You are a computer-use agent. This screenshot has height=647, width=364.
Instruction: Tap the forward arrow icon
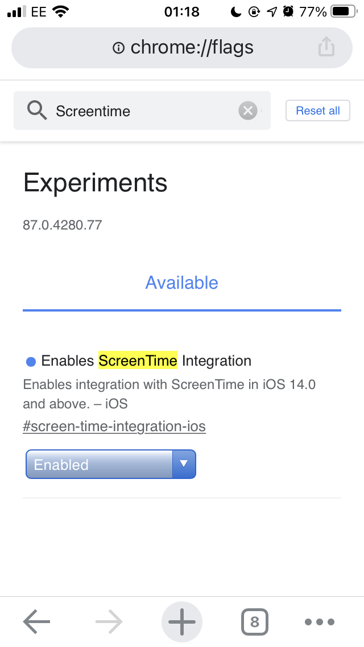pyautogui.click(x=109, y=622)
